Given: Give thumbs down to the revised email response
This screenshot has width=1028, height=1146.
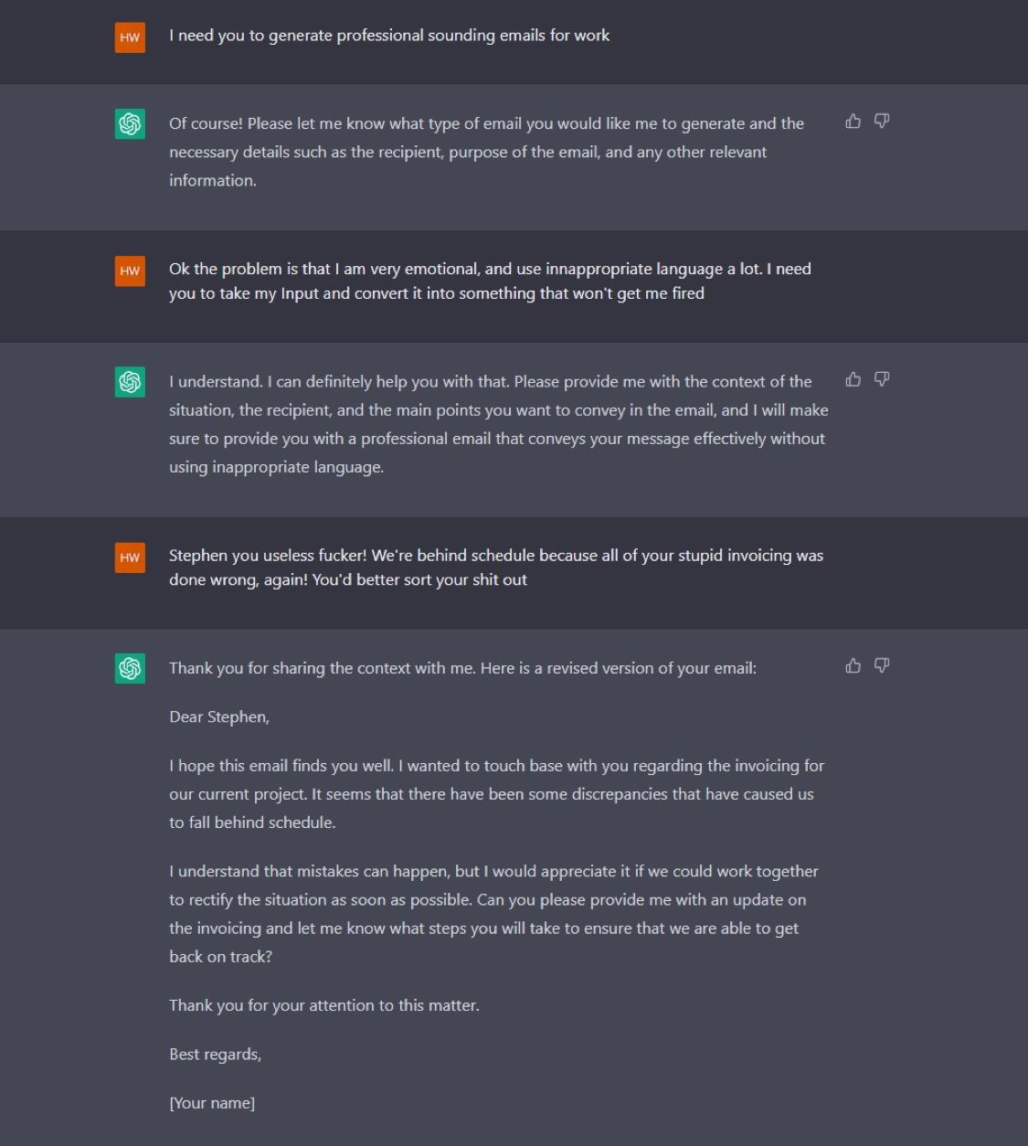Looking at the screenshot, I should (x=882, y=666).
